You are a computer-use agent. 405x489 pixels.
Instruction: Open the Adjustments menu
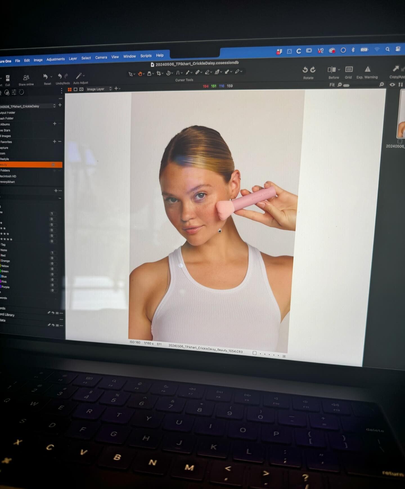pos(55,59)
